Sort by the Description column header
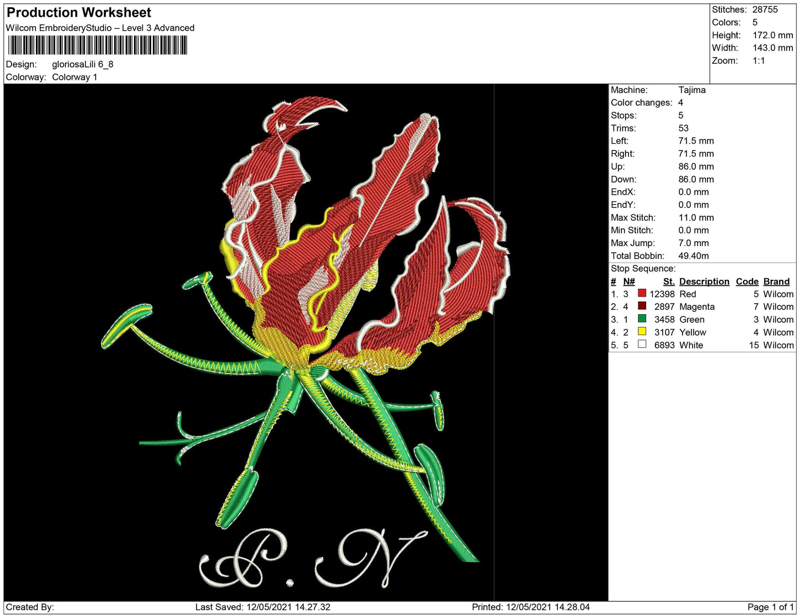Image resolution: width=800 pixels, height=615 pixels. point(704,281)
